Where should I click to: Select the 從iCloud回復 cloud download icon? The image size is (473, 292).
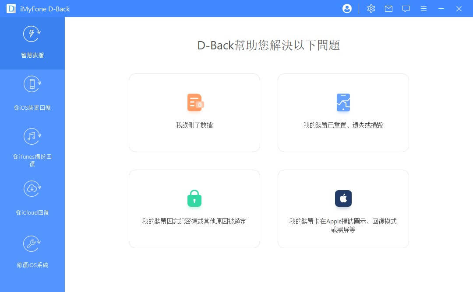click(x=32, y=189)
